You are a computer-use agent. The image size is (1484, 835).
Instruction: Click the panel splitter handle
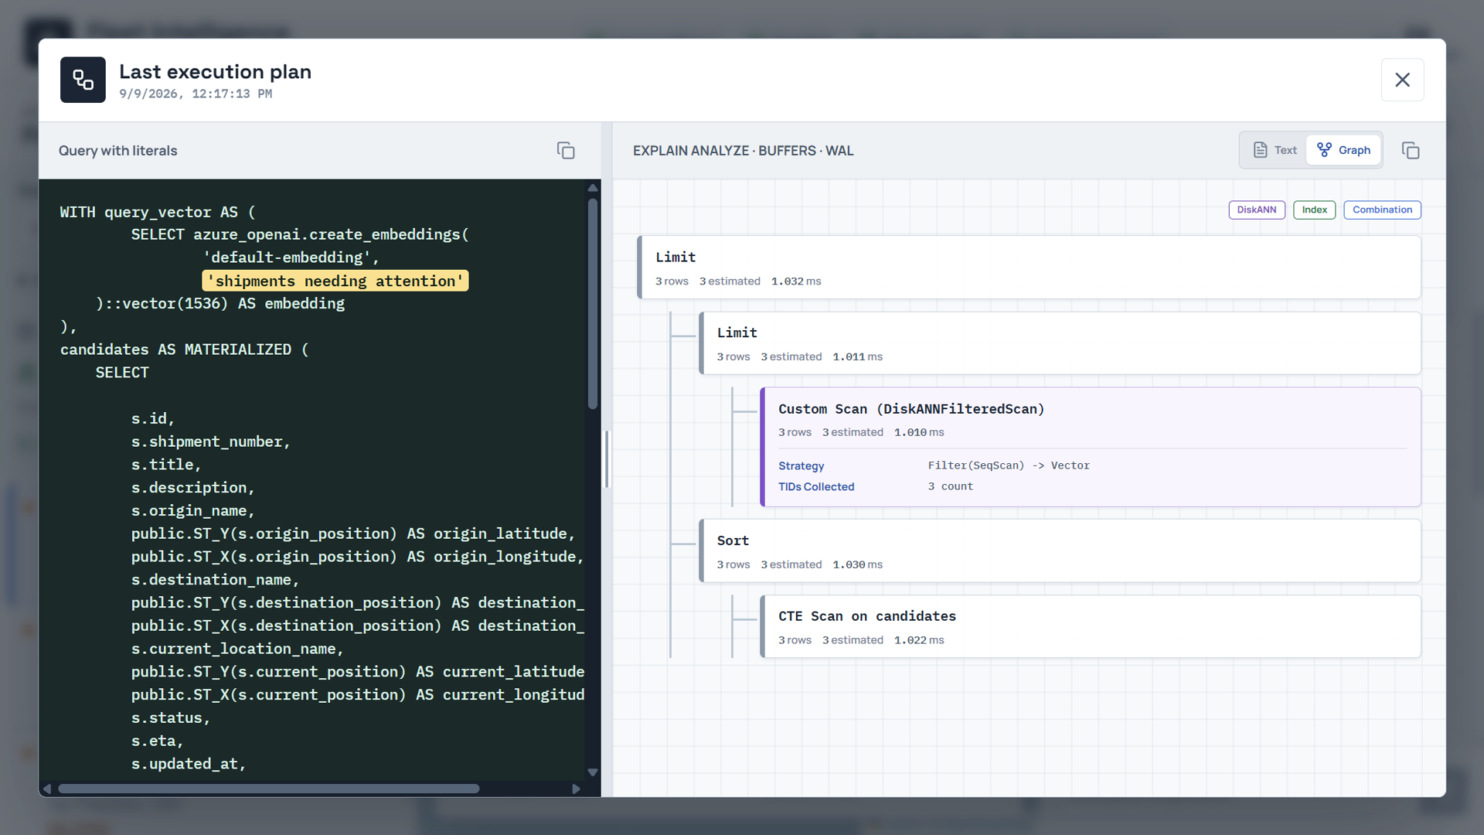(607, 459)
